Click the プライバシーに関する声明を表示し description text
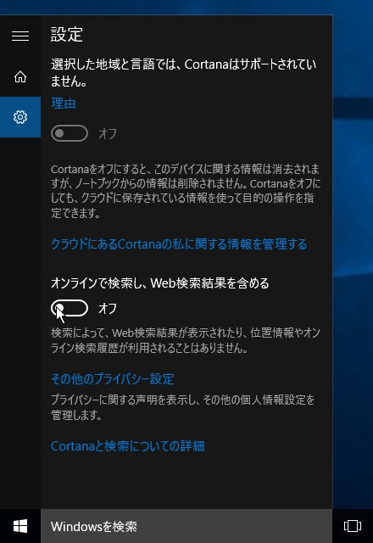 [x=183, y=407]
